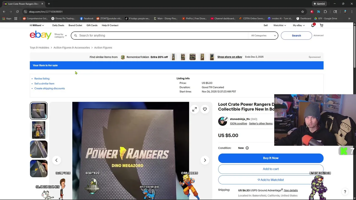Viewport: 356px width, 200px height.
Task: Click the help question mark icon
Action: (345, 192)
